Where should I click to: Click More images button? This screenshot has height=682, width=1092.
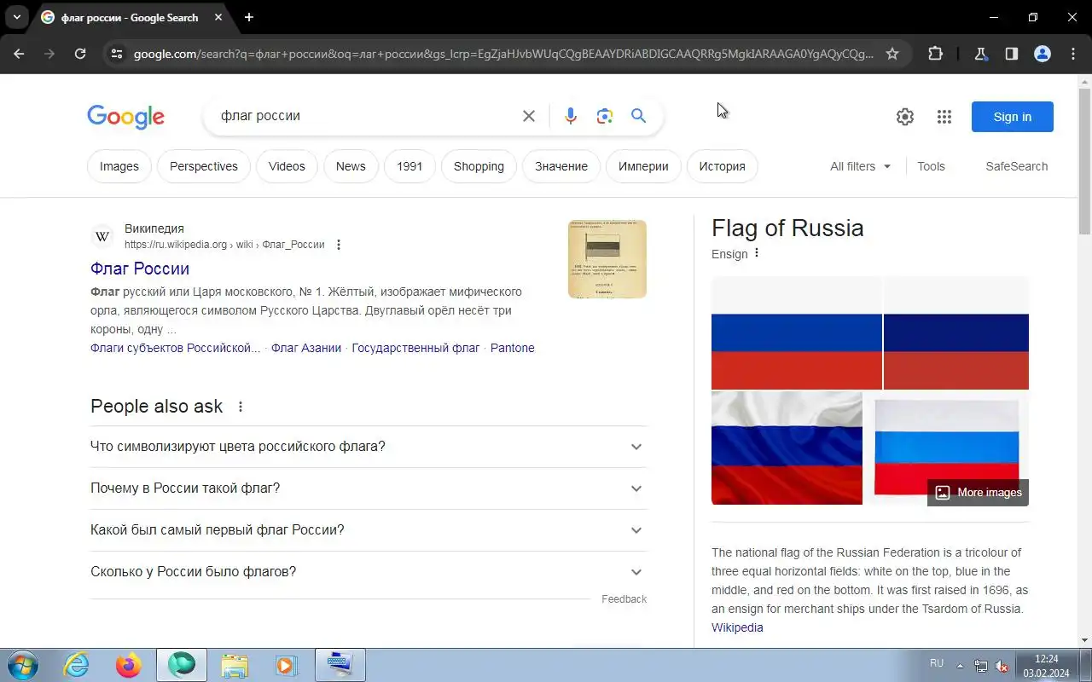coord(978,492)
